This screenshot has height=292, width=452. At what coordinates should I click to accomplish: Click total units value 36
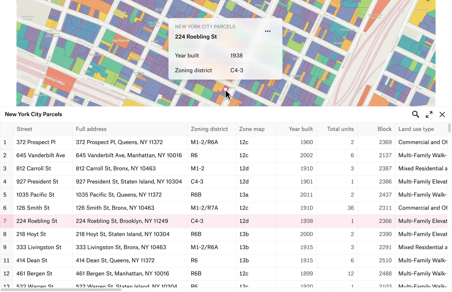pos(351,208)
